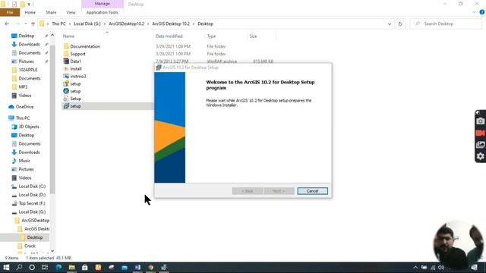Image resolution: width=486 pixels, height=273 pixels.
Task: Open Chrome icon on taskbar
Action: click(151, 267)
